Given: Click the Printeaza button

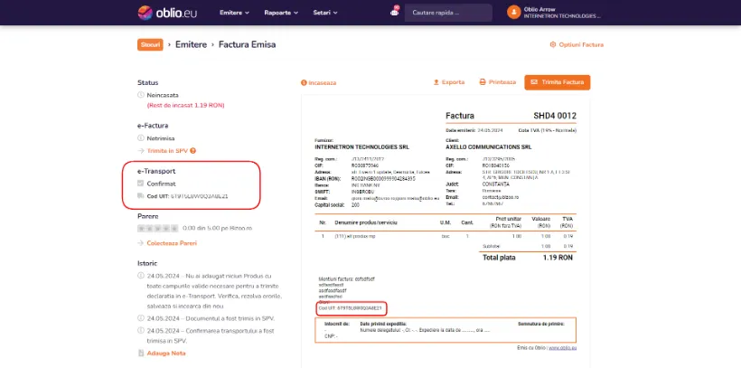Looking at the screenshot, I should [498, 82].
